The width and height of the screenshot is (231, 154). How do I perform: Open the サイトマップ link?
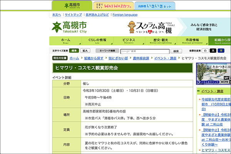[x=73, y=15]
